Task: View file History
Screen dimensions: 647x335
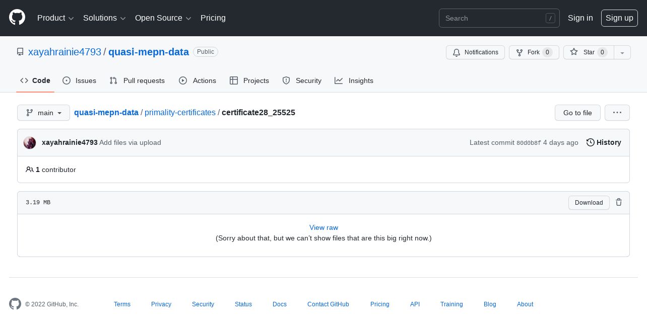Action: click(604, 142)
